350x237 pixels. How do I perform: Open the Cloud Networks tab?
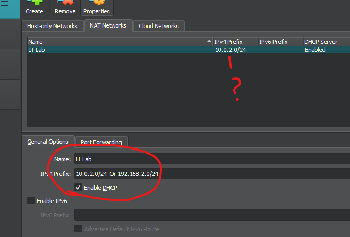pos(159,25)
